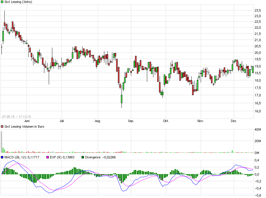Screen dimensions: 266x198
Task: Click the date range 07.05.15 - 17.12.15 text
Action: point(17,116)
